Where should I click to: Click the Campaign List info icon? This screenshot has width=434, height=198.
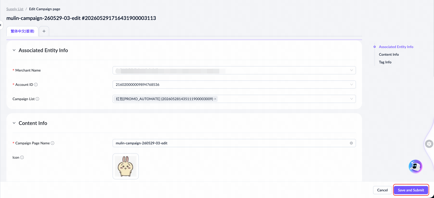click(37, 99)
